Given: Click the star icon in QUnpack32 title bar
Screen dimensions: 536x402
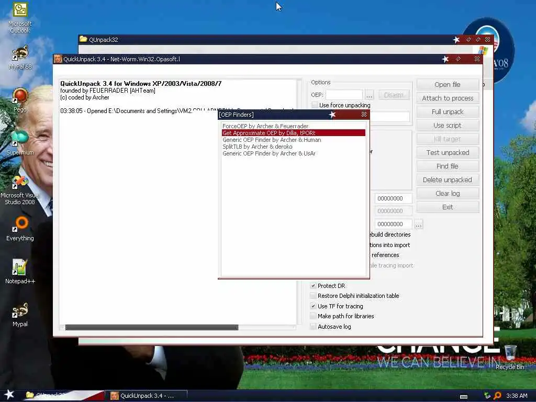Looking at the screenshot, I should point(456,40).
